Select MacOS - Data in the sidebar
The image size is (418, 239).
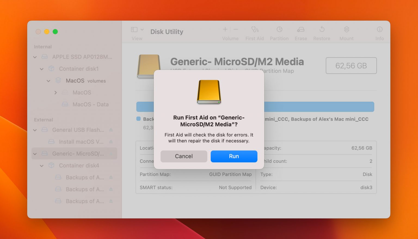point(90,104)
